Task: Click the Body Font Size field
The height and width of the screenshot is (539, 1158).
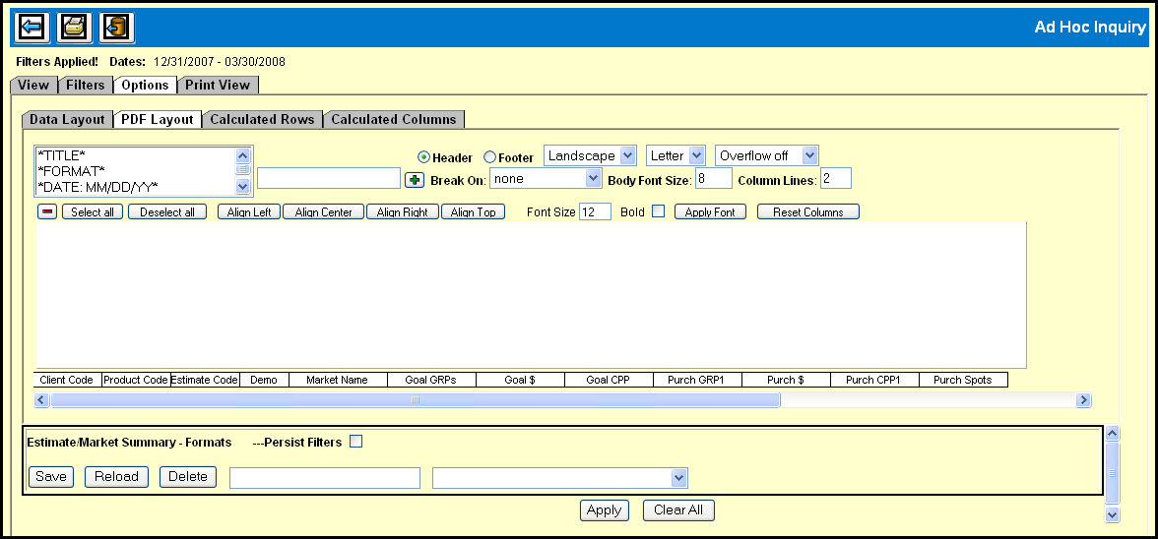Action: tap(713, 178)
